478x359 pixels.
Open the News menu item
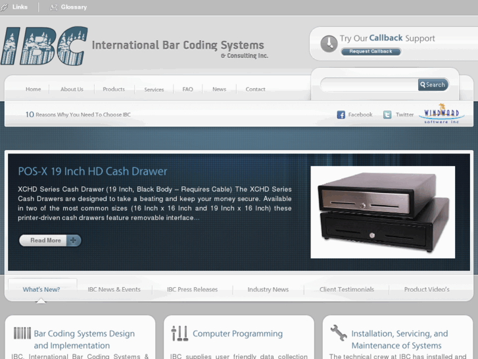(219, 89)
